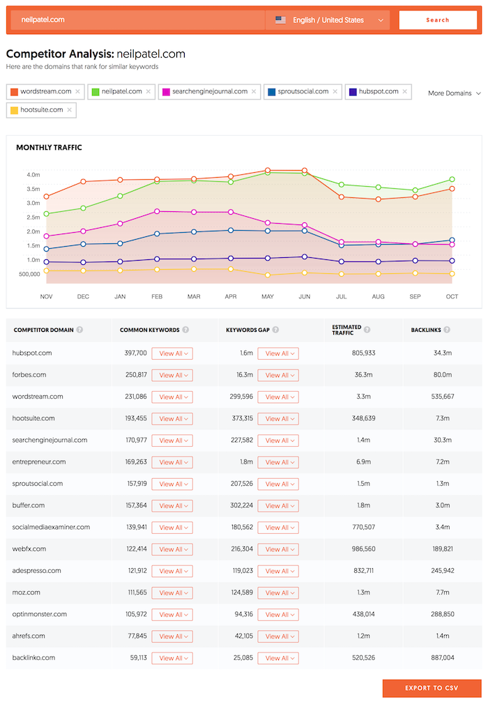Click neilpatel.com data point for OCT
The width and height of the screenshot is (488, 704).
[452, 180]
